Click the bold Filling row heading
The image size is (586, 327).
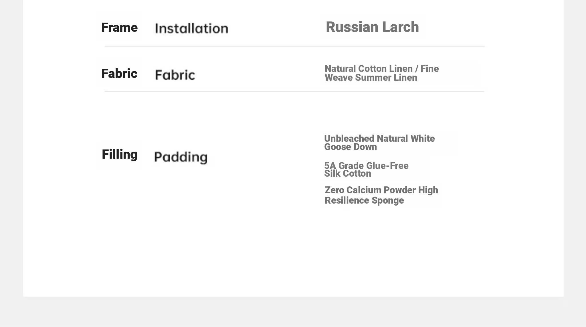[120, 154]
